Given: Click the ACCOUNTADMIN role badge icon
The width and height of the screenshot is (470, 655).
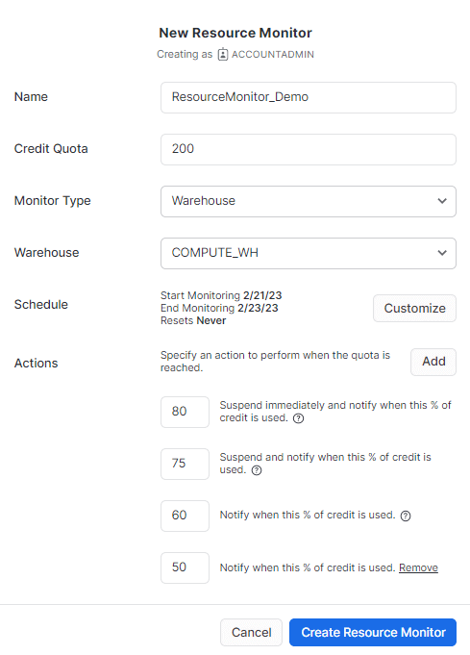Looking at the screenshot, I should pyautogui.click(x=223, y=54).
